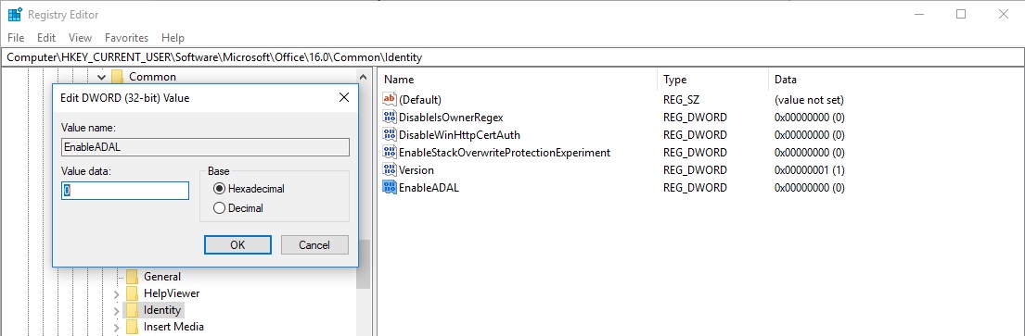Select the DisableIsOwnerRegex DWORD icon
Screen dimensions: 1025x336
coord(390,118)
